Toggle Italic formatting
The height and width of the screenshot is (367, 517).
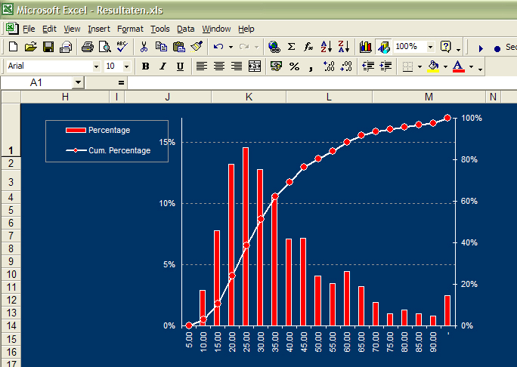[x=163, y=66]
